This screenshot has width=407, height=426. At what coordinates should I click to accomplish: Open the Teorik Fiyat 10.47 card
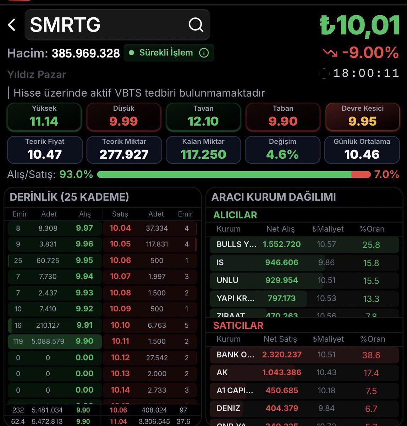click(45, 150)
